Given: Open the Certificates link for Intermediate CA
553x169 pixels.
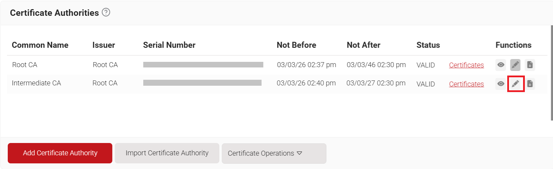Looking at the screenshot, I should click(x=466, y=84).
